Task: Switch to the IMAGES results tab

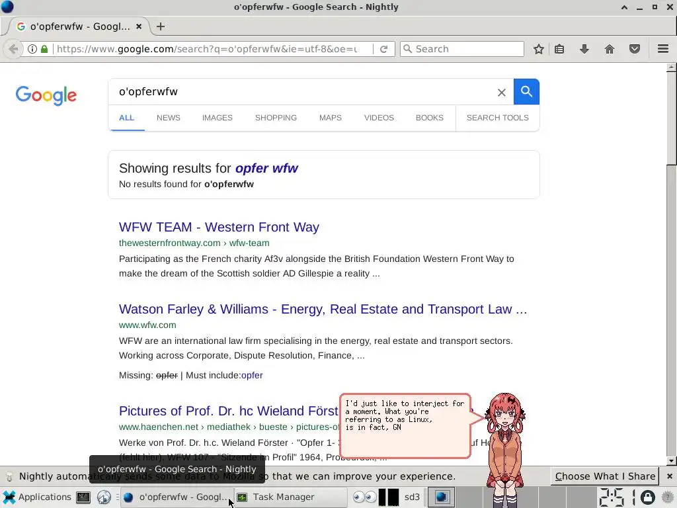Action: pyautogui.click(x=217, y=118)
